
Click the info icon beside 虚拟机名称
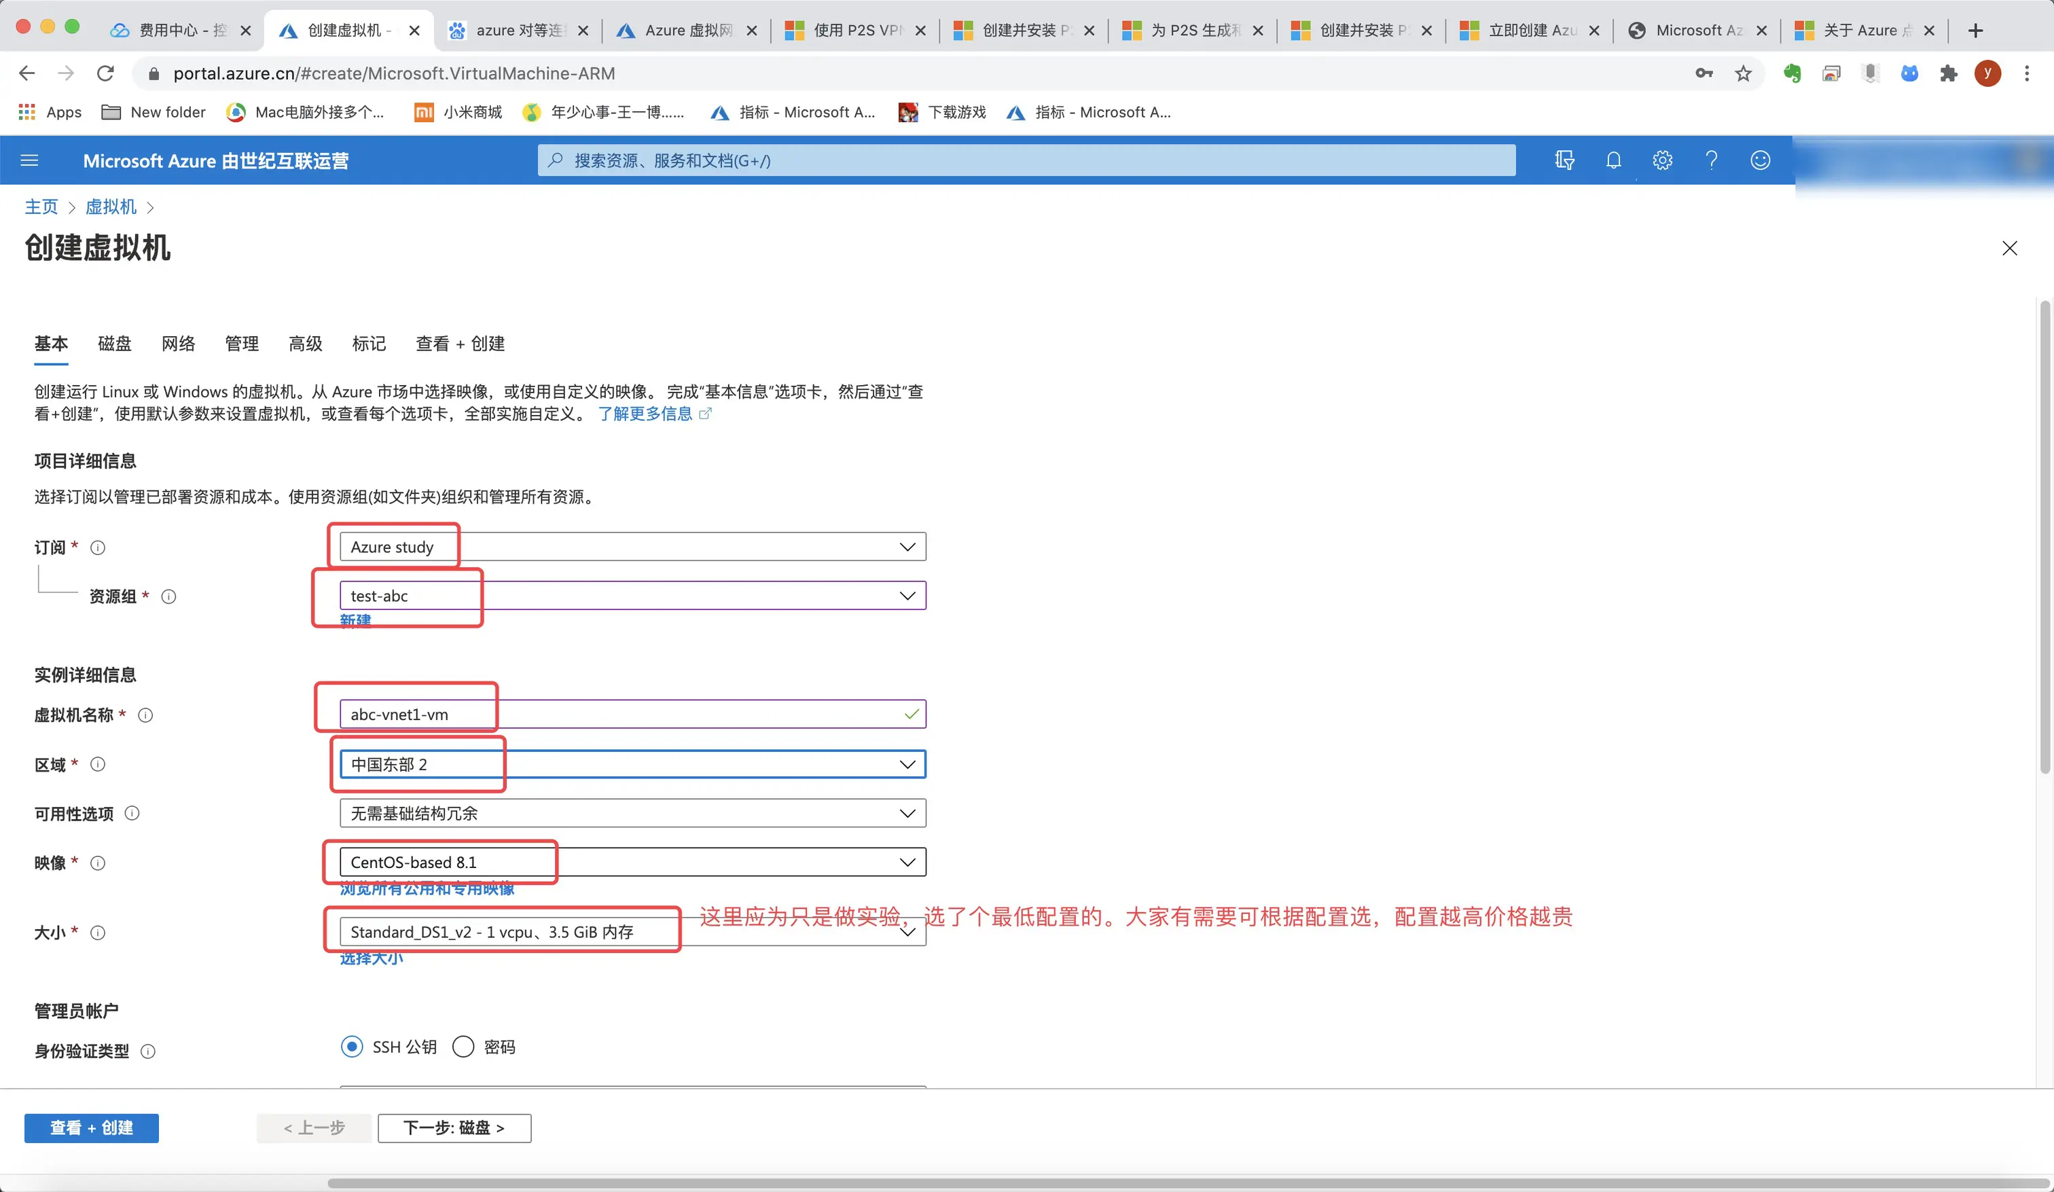coord(145,716)
